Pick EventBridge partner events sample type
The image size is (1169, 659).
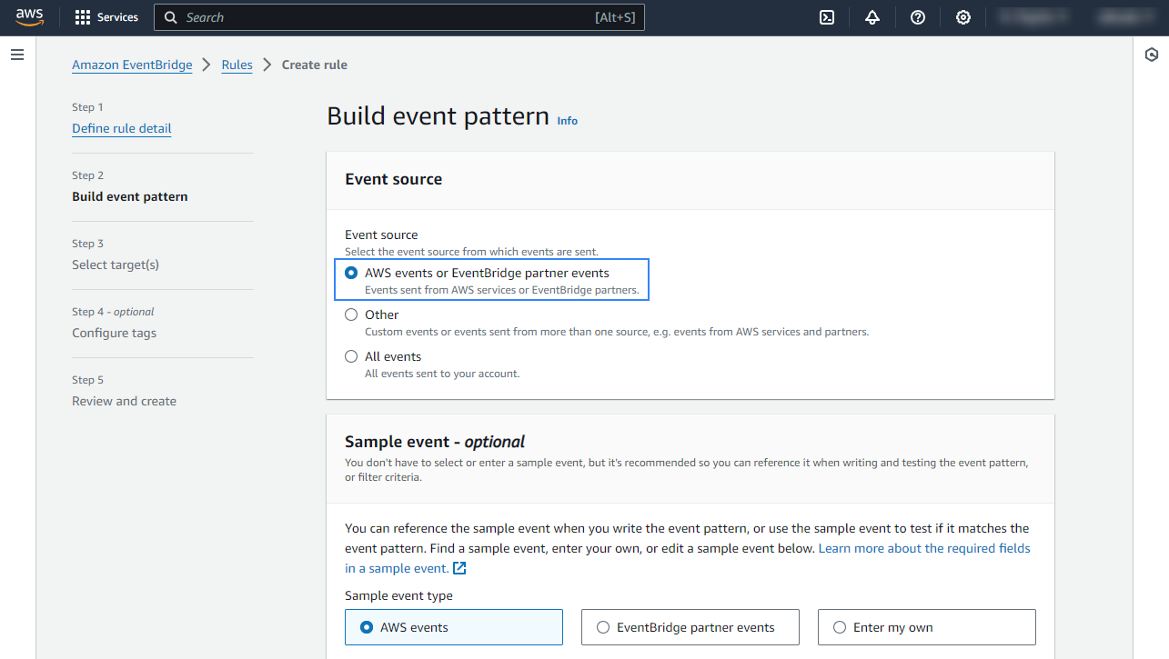pyautogui.click(x=602, y=627)
